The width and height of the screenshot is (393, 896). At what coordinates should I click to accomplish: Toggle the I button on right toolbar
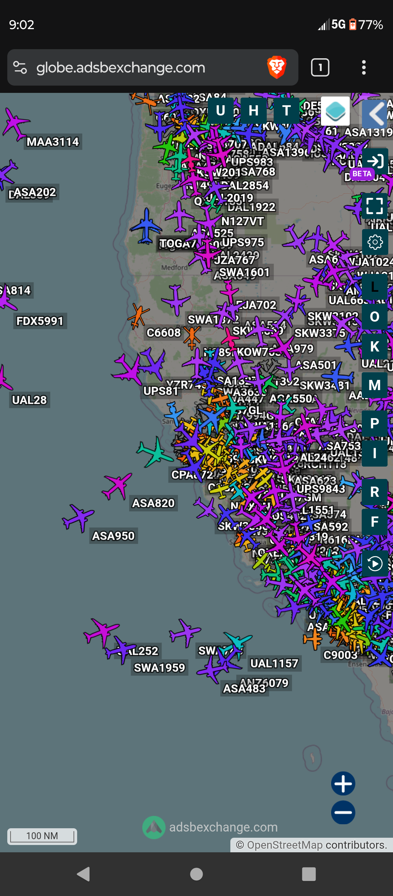pyautogui.click(x=375, y=453)
